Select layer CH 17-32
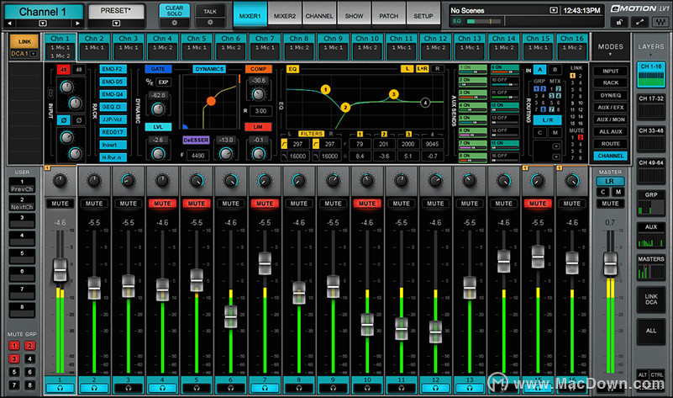The image size is (673, 398). click(x=651, y=107)
